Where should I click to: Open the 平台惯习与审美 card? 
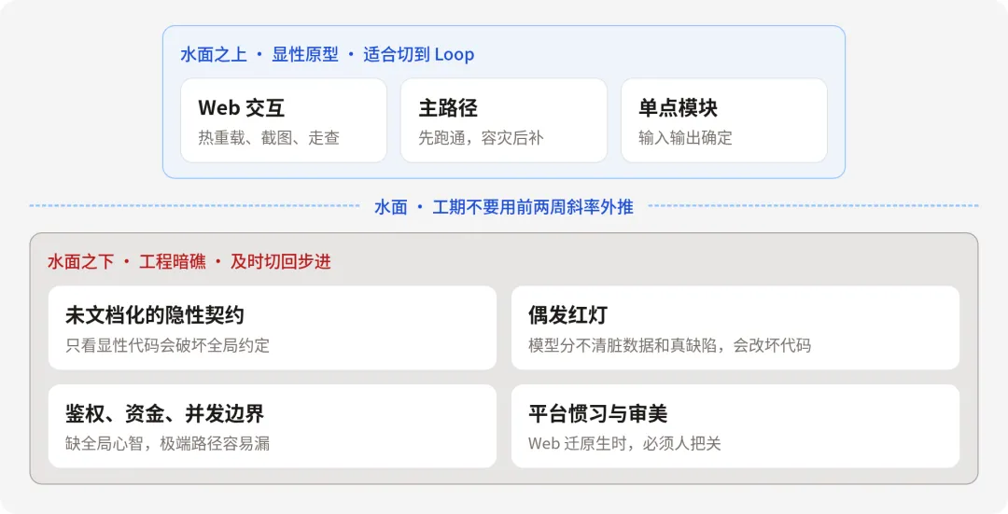pos(735,426)
